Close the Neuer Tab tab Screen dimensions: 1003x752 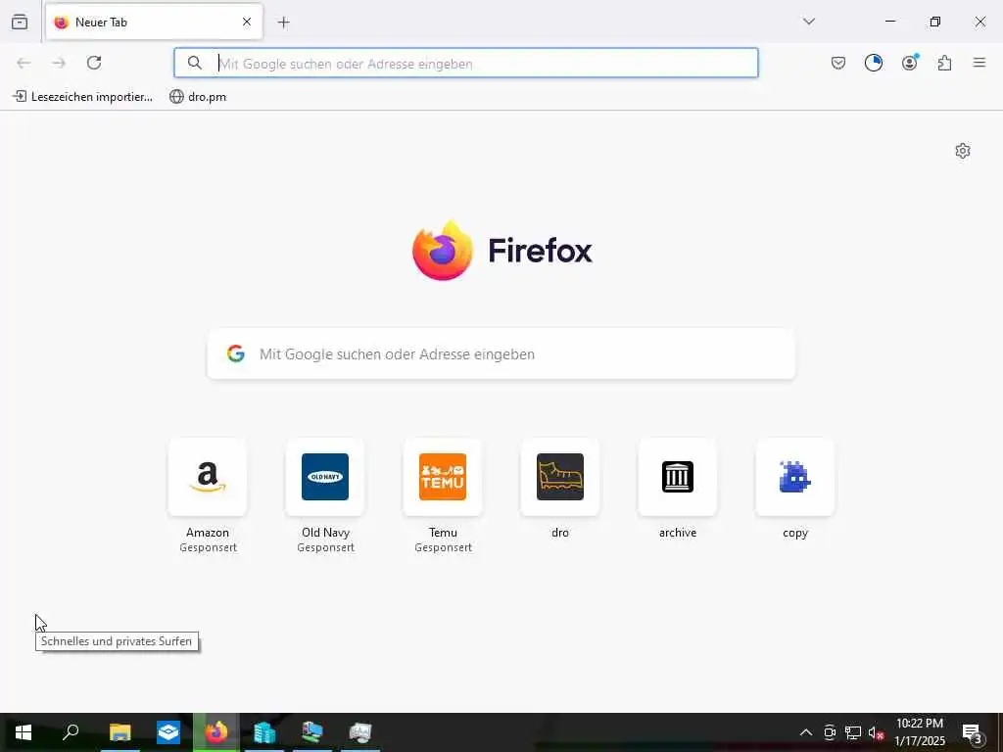246,23
